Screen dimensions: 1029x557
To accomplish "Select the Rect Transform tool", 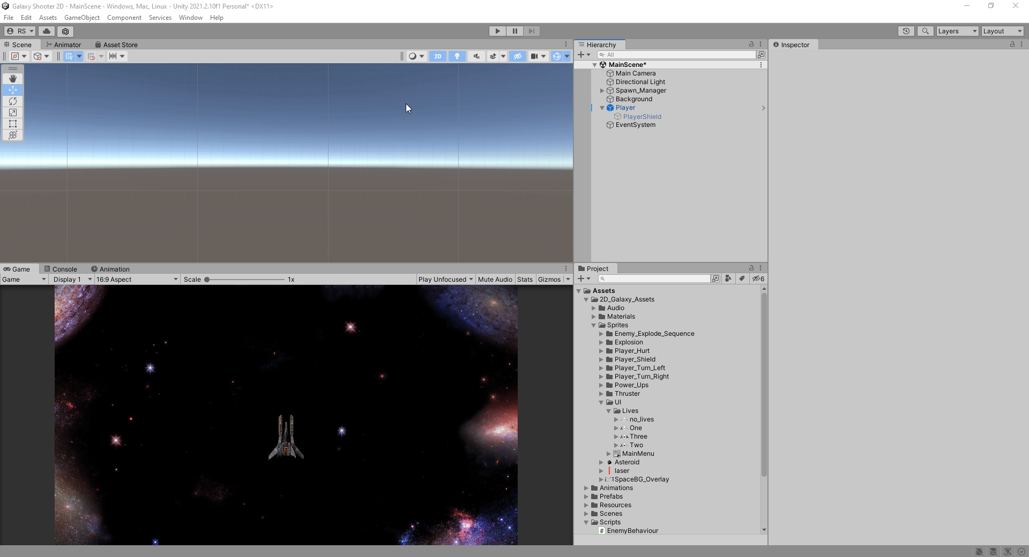I will [12, 124].
